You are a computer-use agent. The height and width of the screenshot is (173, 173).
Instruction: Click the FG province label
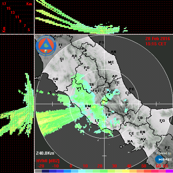coord(162,121)
